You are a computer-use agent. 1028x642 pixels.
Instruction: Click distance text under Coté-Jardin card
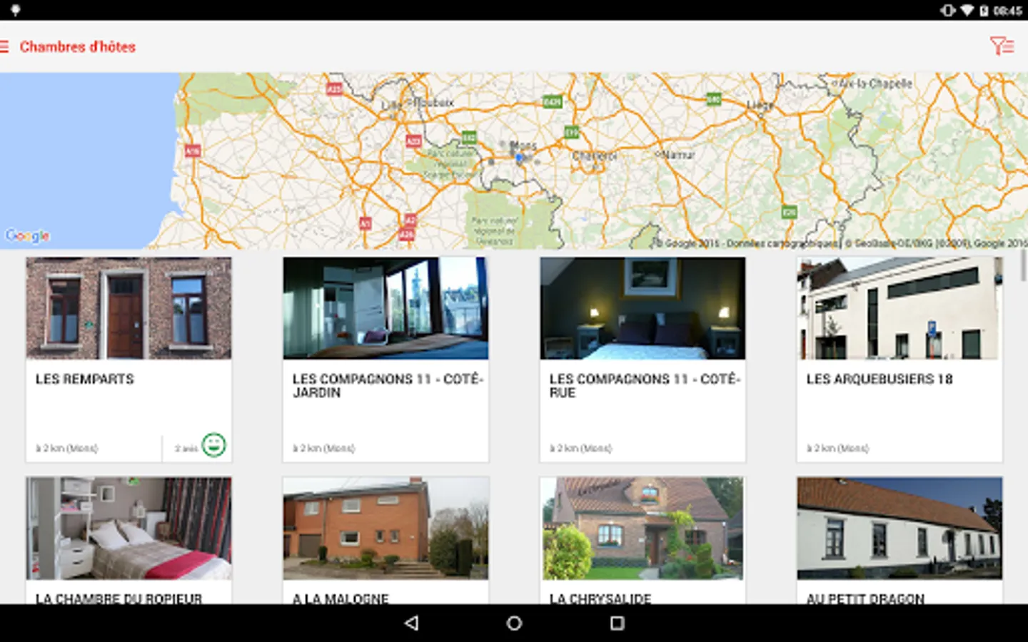point(324,449)
